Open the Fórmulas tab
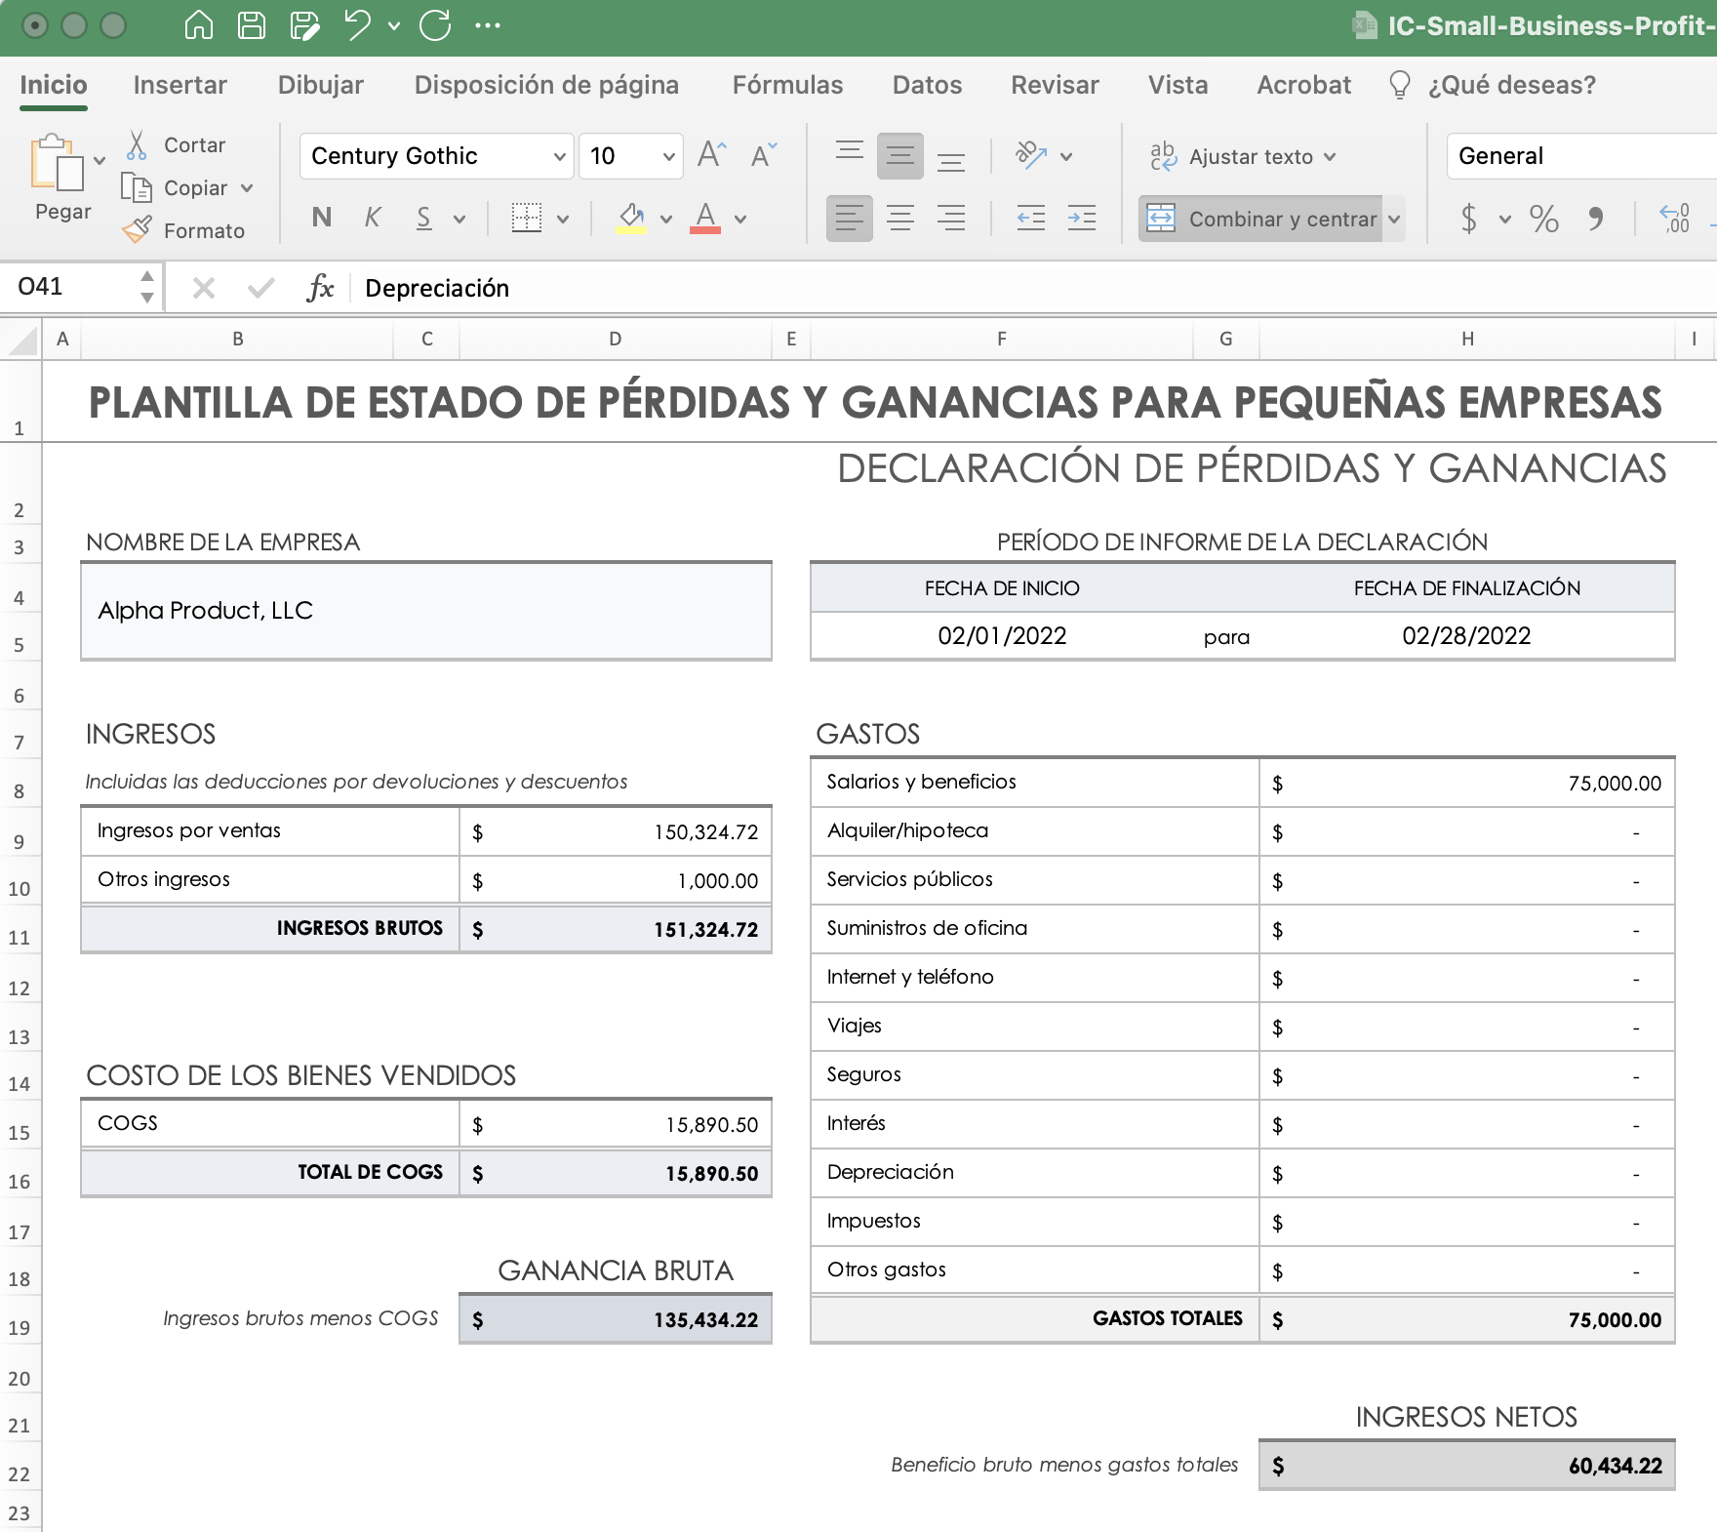Image resolution: width=1717 pixels, height=1532 pixels. pyautogui.click(x=787, y=85)
